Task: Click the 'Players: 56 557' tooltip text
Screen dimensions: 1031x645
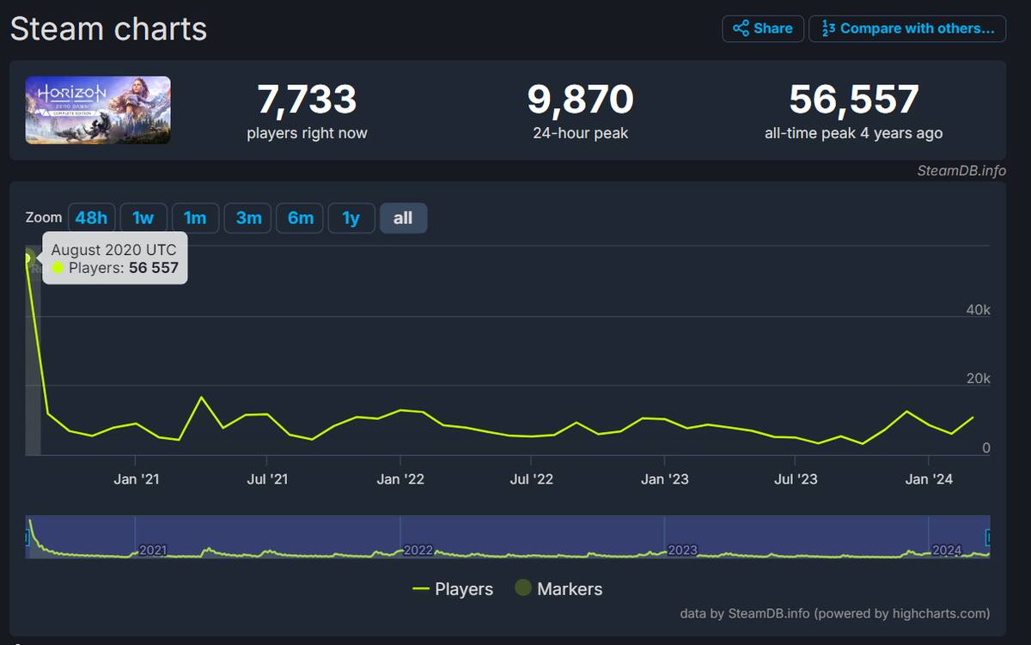Action: [123, 268]
